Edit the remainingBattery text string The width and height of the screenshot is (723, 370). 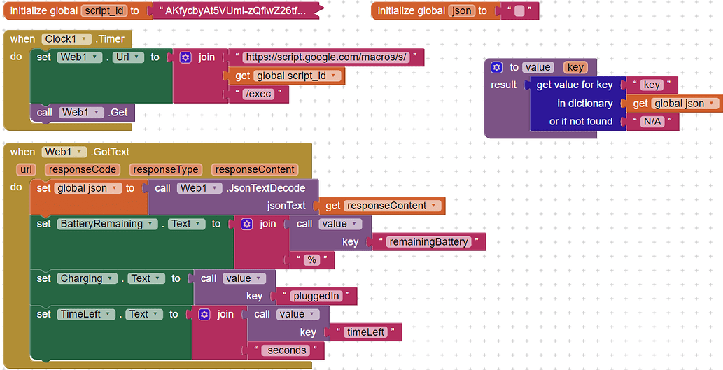(428, 242)
